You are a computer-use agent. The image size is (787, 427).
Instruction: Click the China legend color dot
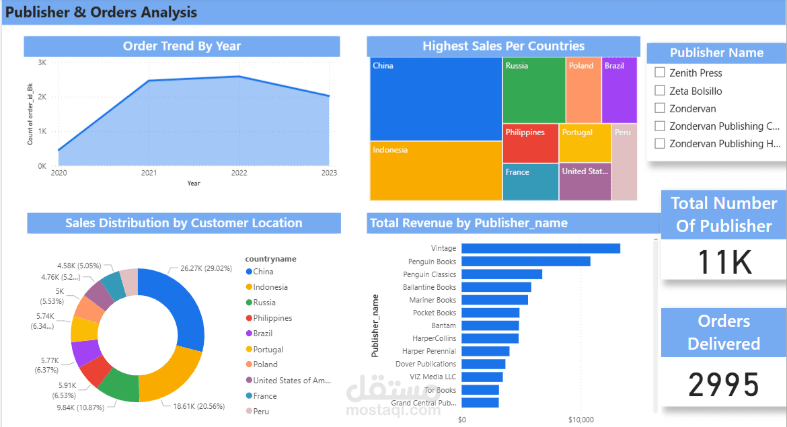249,272
